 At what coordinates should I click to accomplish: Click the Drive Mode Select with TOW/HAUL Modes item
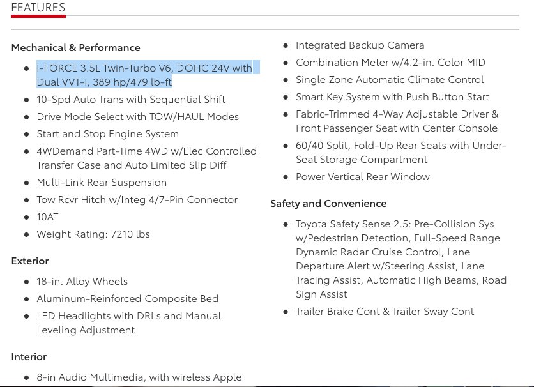pyautogui.click(x=137, y=117)
